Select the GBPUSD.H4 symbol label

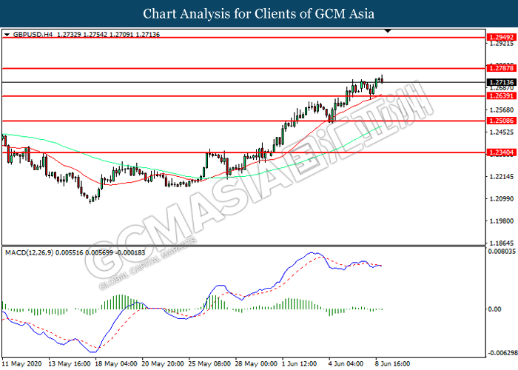point(33,34)
